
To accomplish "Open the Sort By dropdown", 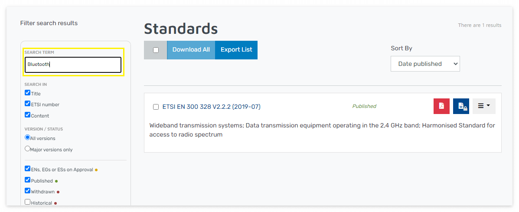I will point(425,64).
